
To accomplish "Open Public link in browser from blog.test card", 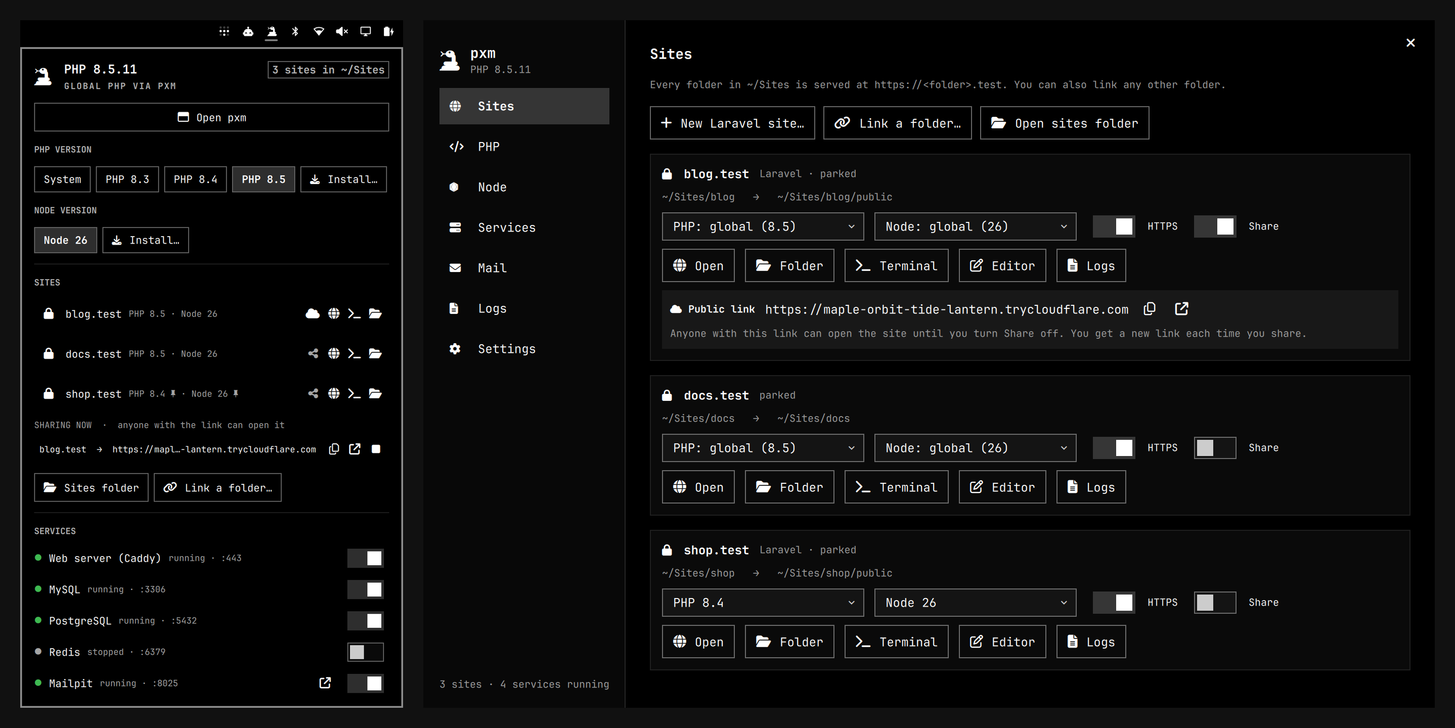I will pos(1181,309).
